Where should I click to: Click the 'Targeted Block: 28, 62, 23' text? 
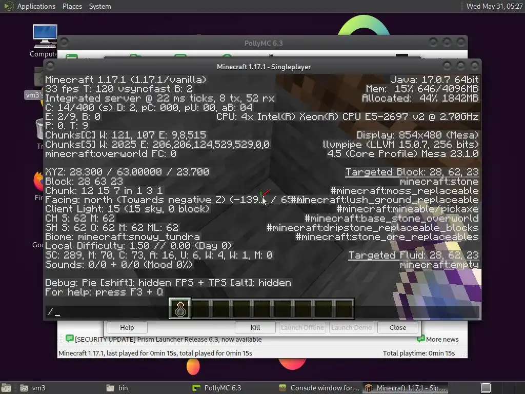[x=412, y=172]
